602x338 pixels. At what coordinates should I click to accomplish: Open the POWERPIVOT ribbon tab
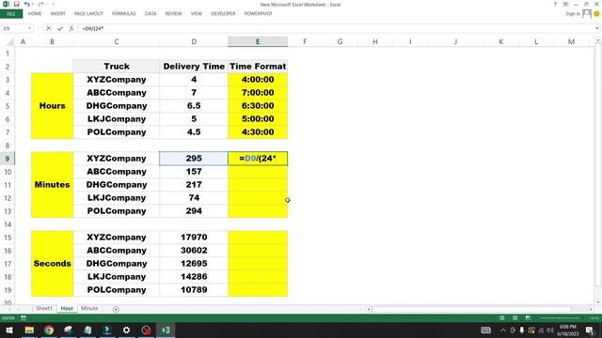click(259, 14)
